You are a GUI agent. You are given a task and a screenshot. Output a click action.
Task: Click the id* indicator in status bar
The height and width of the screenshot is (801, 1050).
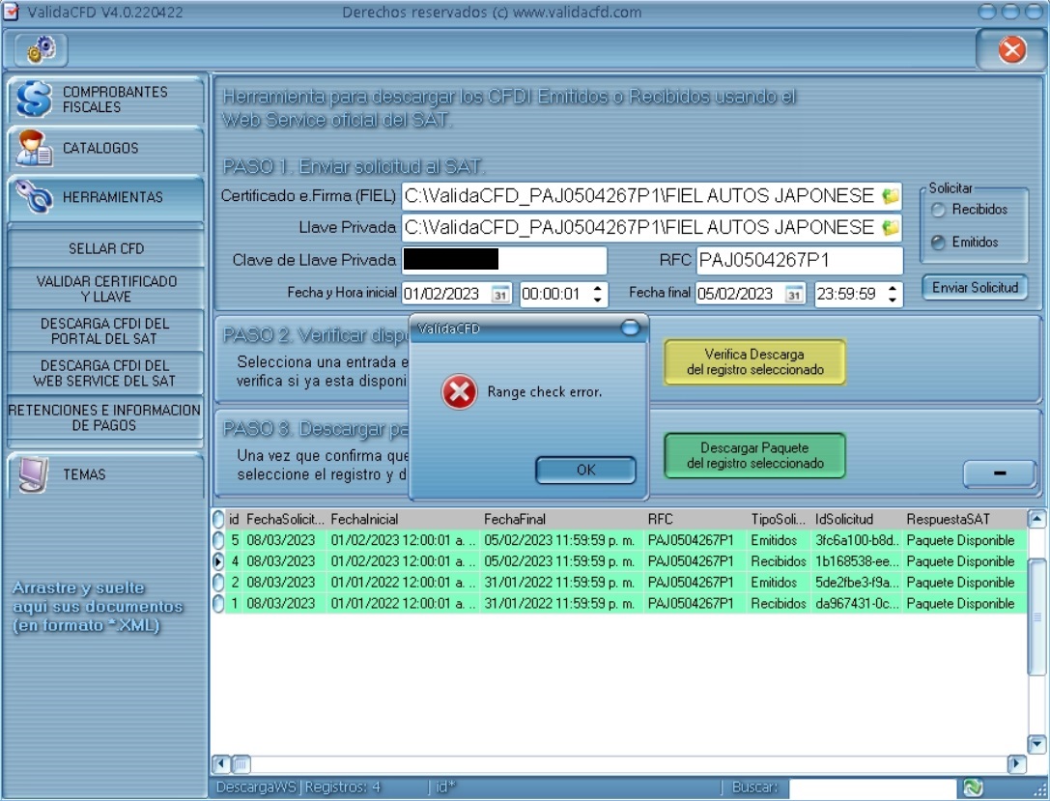pyautogui.click(x=445, y=787)
